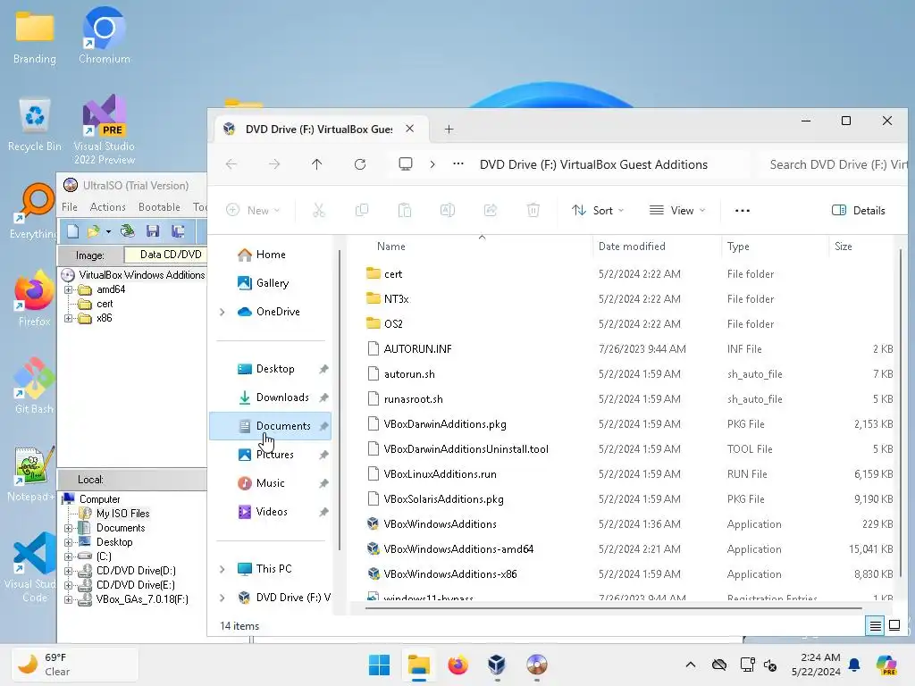Open UltraISO File menu

tap(70, 207)
